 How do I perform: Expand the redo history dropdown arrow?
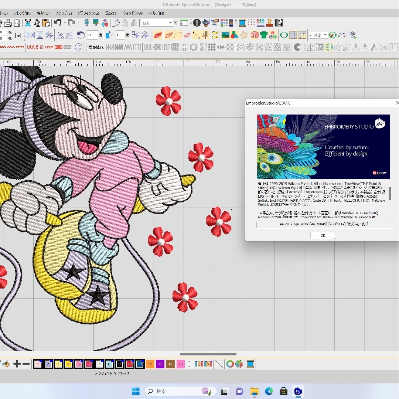point(78,23)
